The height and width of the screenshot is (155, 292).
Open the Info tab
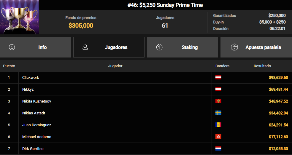[x=35, y=47]
